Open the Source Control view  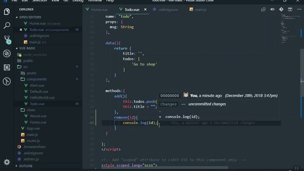pos(7,39)
